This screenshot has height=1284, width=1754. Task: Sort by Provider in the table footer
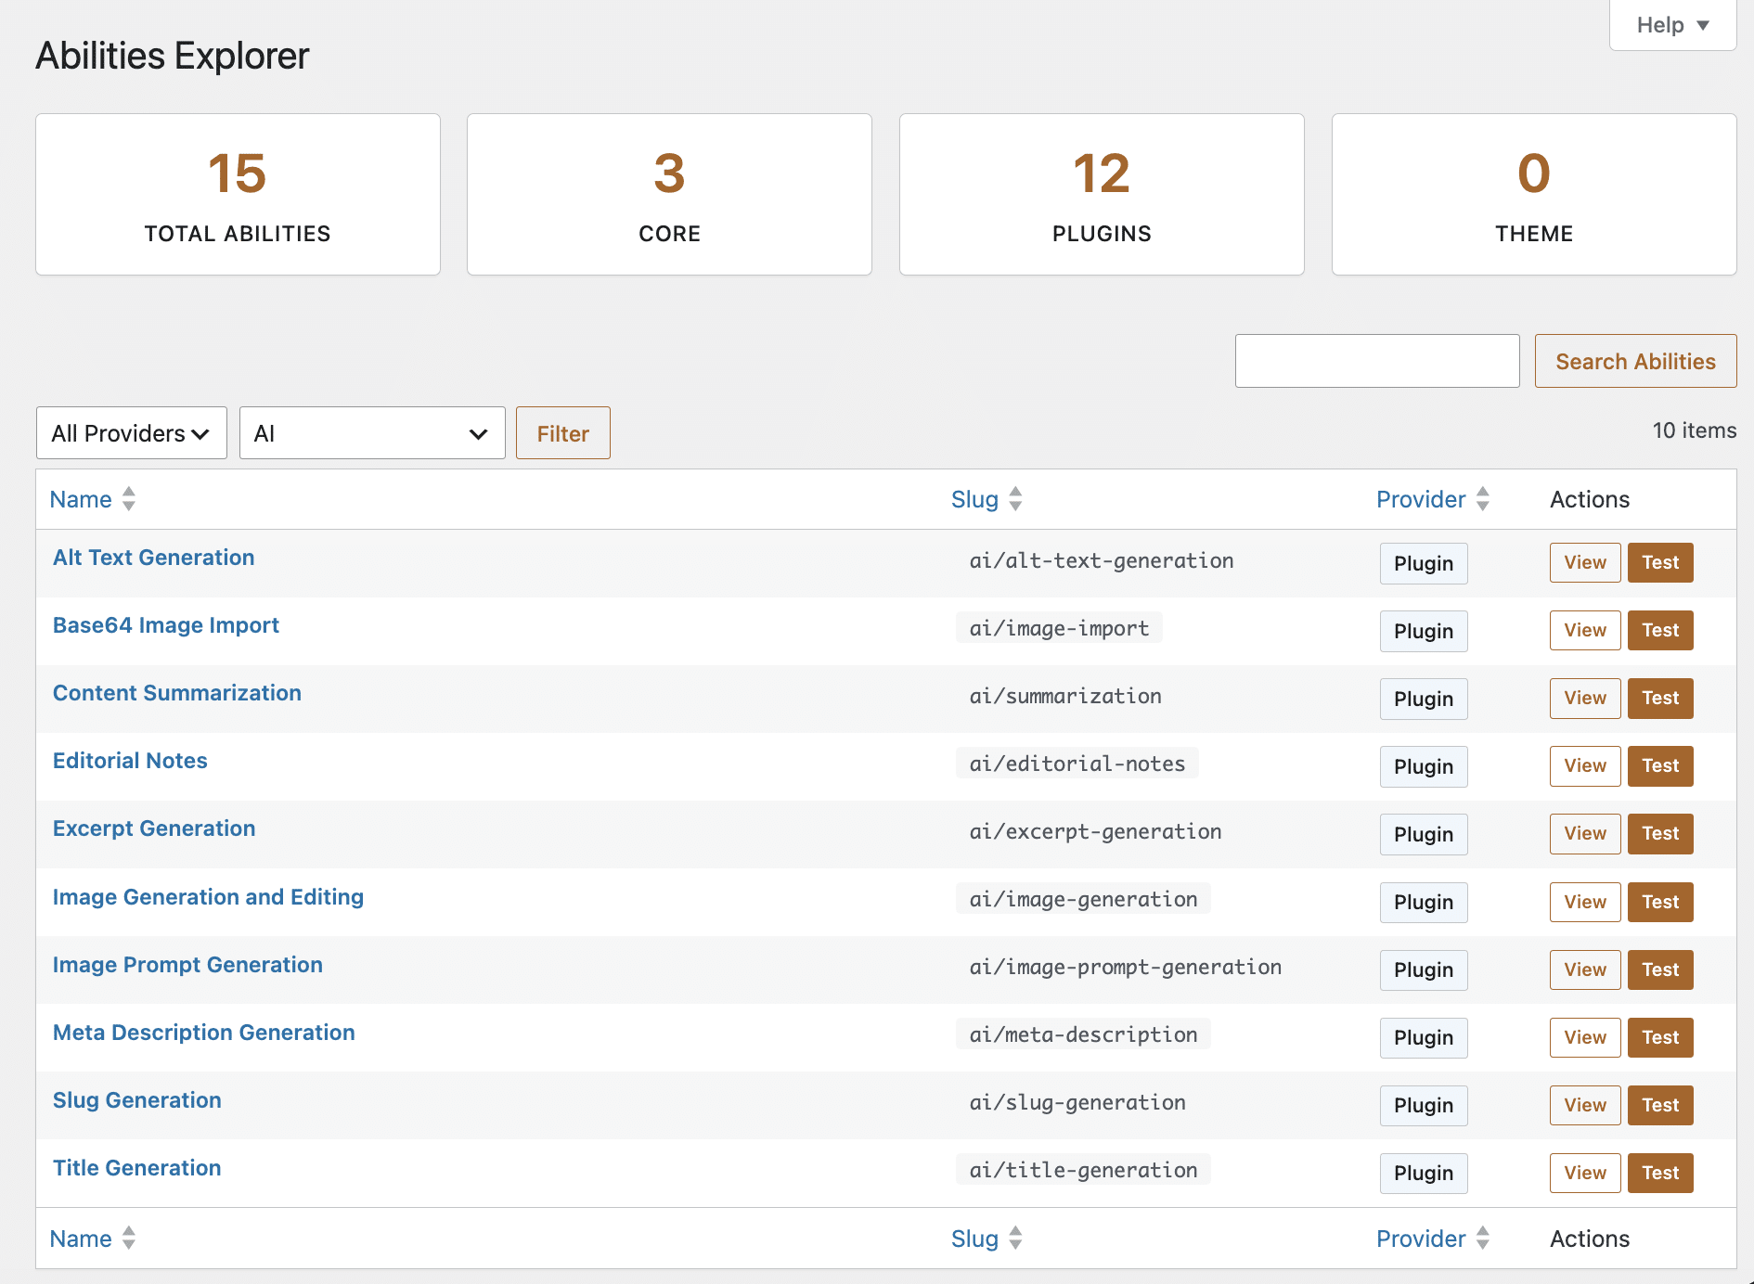[x=1433, y=1239]
